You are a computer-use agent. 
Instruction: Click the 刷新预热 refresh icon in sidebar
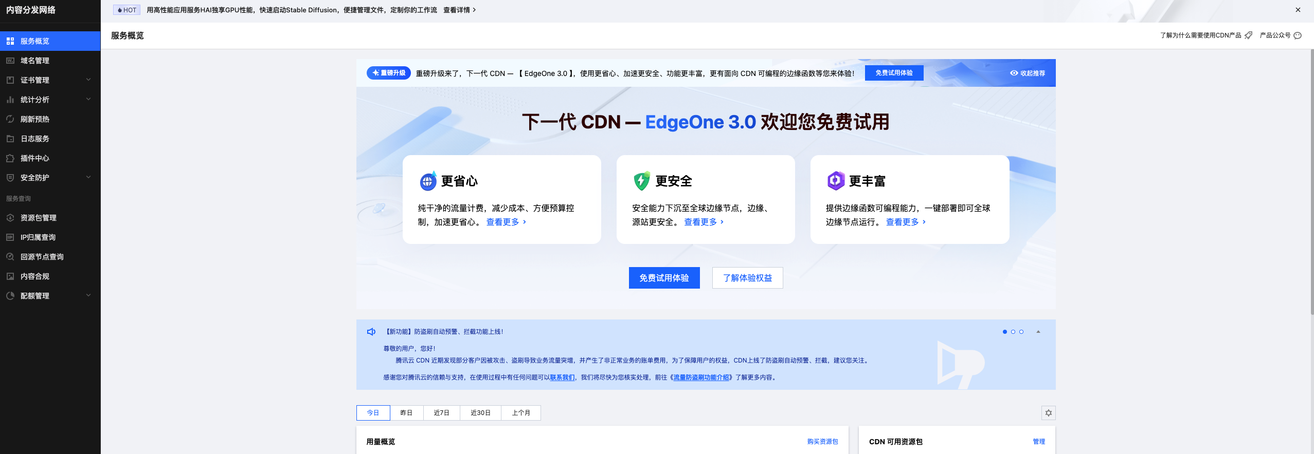[x=10, y=119]
